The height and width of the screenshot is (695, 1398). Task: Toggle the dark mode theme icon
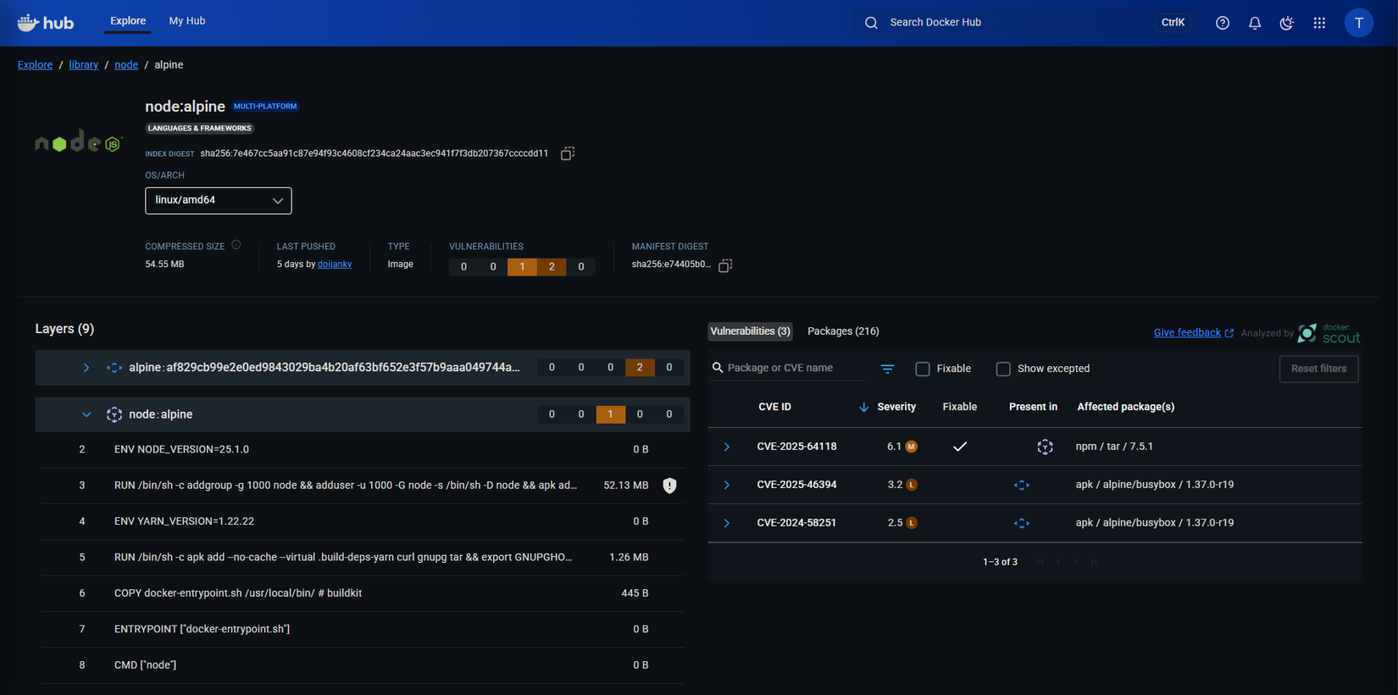tap(1287, 23)
